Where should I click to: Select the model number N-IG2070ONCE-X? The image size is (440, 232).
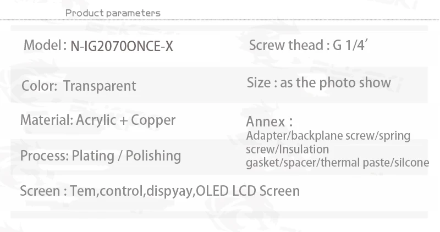[122, 46]
